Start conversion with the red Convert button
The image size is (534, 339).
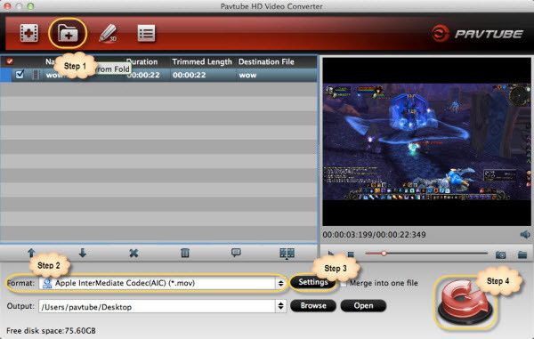465,303
